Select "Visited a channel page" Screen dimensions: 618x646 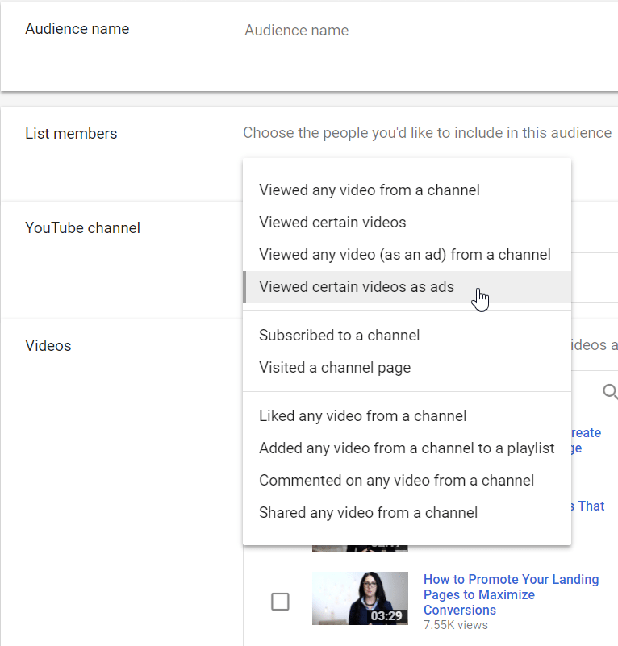[334, 367]
